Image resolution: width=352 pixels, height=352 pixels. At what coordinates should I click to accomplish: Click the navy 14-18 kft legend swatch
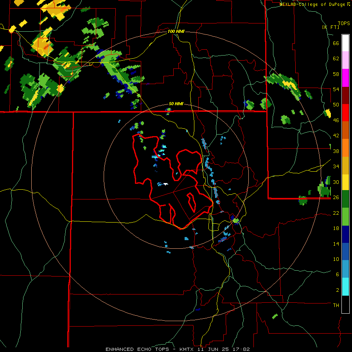pos(345,234)
